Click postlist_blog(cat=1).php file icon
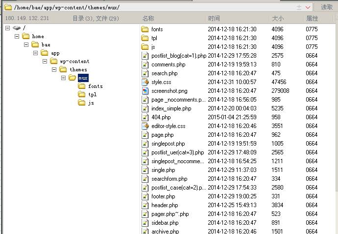 tap(145, 56)
